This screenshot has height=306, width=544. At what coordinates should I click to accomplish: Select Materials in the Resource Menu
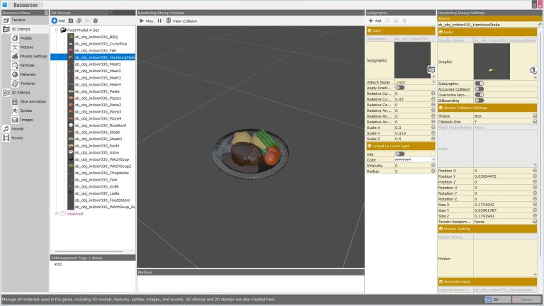click(x=28, y=74)
